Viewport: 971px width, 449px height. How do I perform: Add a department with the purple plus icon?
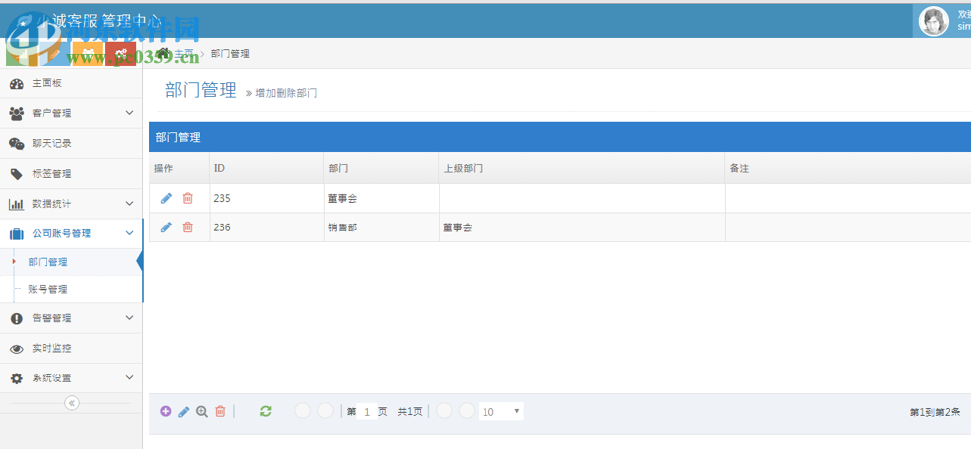[165, 411]
